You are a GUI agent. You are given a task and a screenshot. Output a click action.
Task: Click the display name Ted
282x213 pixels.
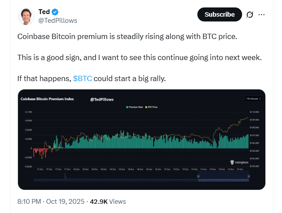coord(44,12)
